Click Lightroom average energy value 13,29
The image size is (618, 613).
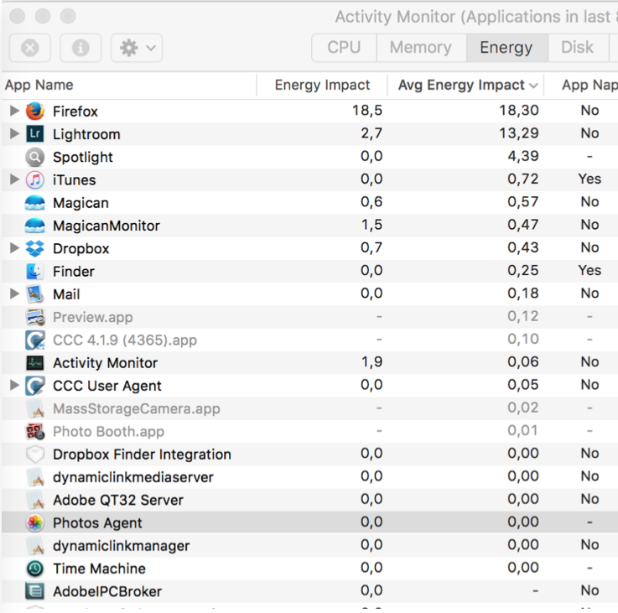point(519,133)
